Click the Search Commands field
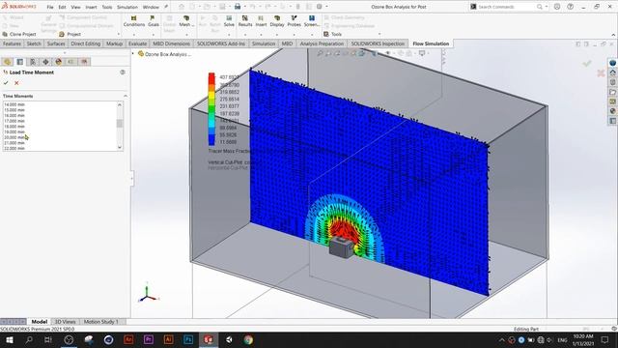 click(506, 7)
